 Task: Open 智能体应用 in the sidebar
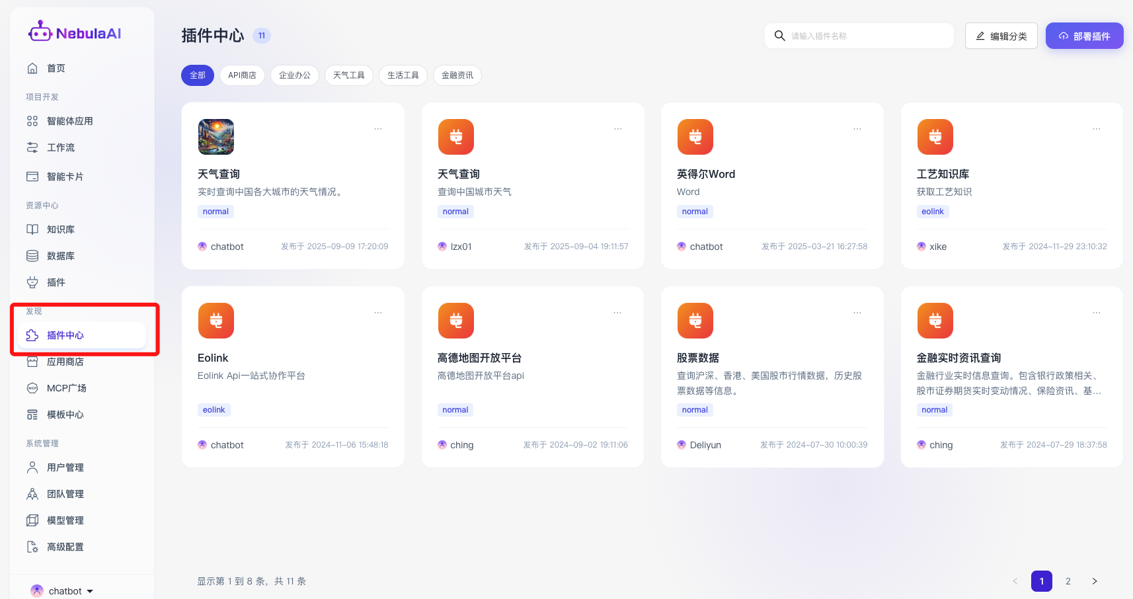(x=69, y=121)
